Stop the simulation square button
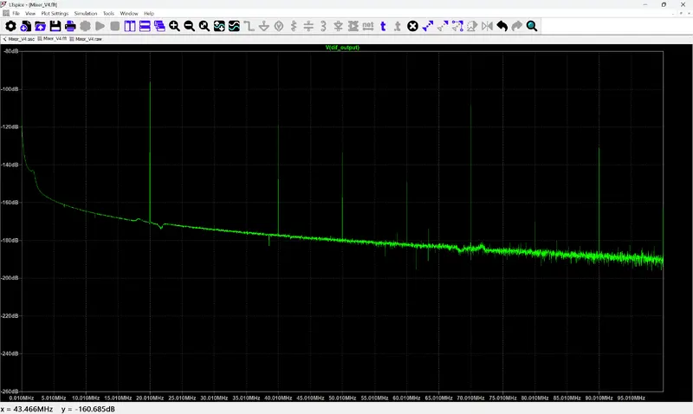 [115, 26]
